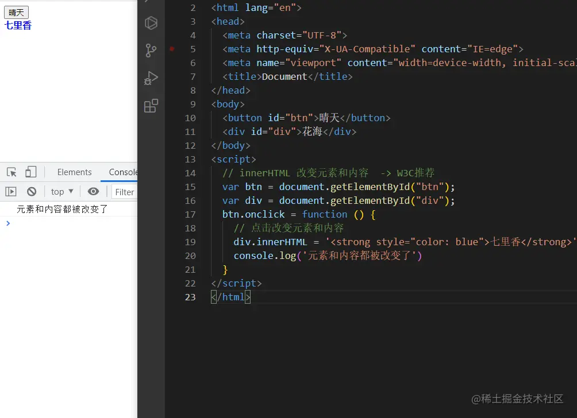Open the top context dropdown

(x=62, y=192)
